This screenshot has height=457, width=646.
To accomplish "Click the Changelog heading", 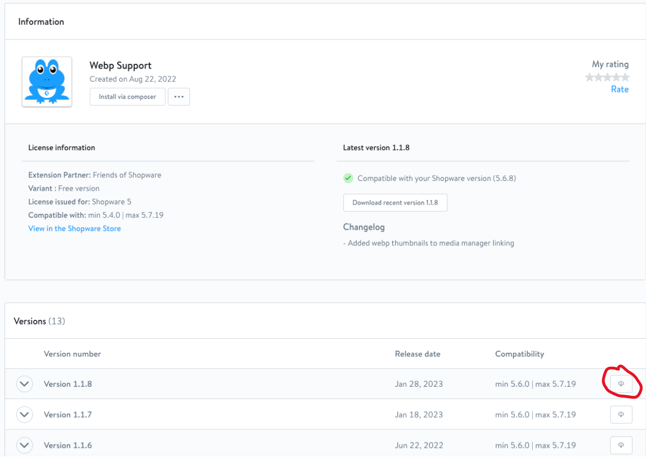I will (x=364, y=227).
